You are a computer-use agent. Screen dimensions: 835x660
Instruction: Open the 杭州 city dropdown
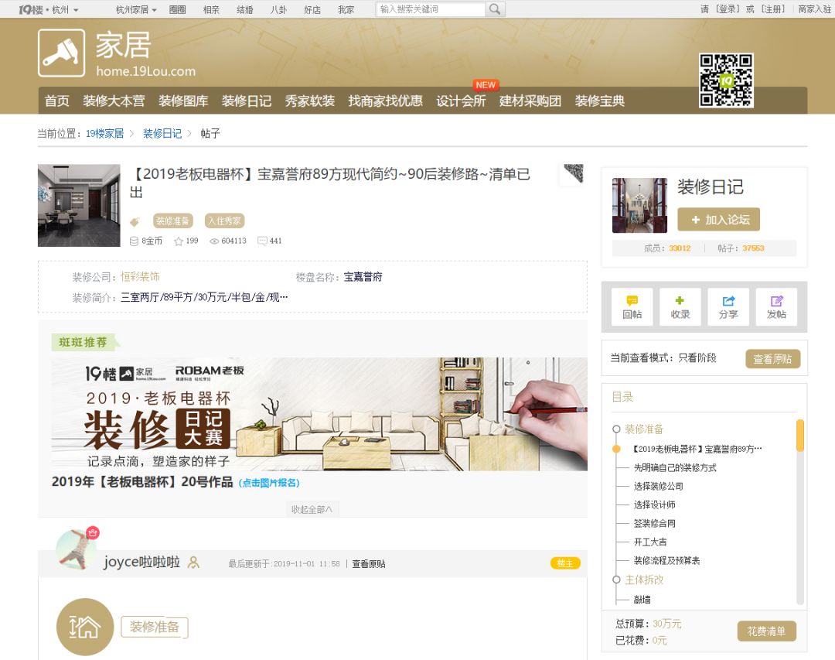point(65,9)
